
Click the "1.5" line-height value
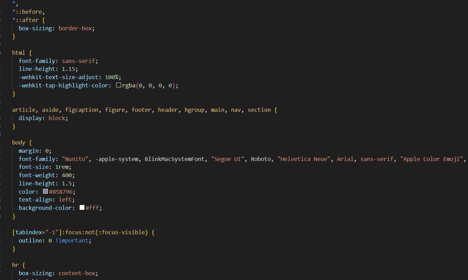pos(67,183)
